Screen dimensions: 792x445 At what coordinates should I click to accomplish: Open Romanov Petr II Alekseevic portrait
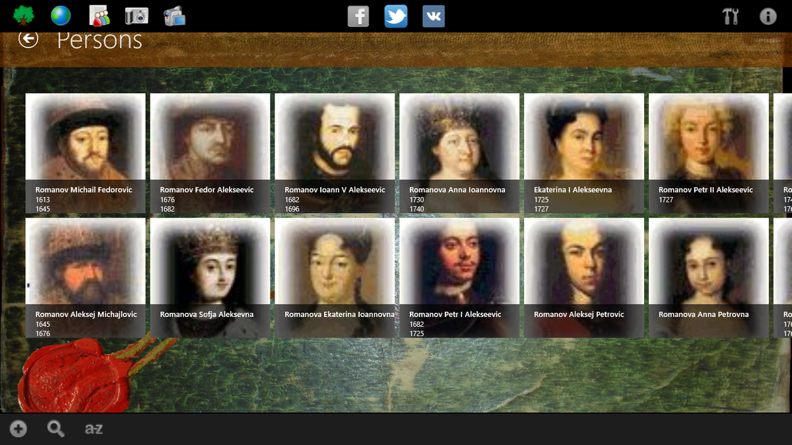[709, 153]
